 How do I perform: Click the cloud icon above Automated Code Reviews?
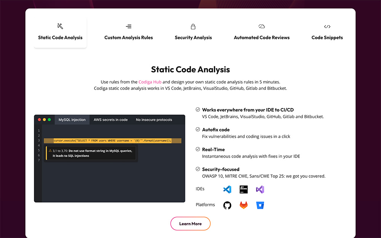(x=261, y=26)
